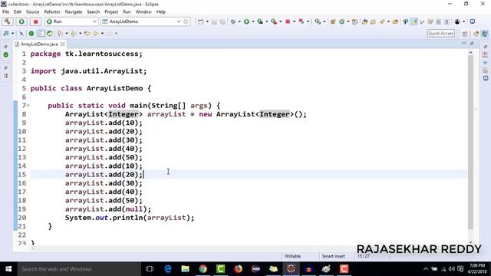Toggle the Skip All Breakpoints icon
The image size is (491, 276).
21,34
